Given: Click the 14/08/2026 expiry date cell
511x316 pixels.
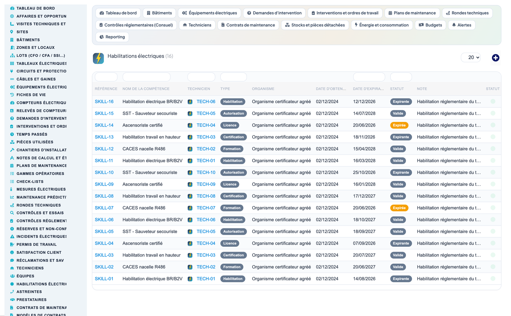Looking at the screenshot, I should [364, 279].
